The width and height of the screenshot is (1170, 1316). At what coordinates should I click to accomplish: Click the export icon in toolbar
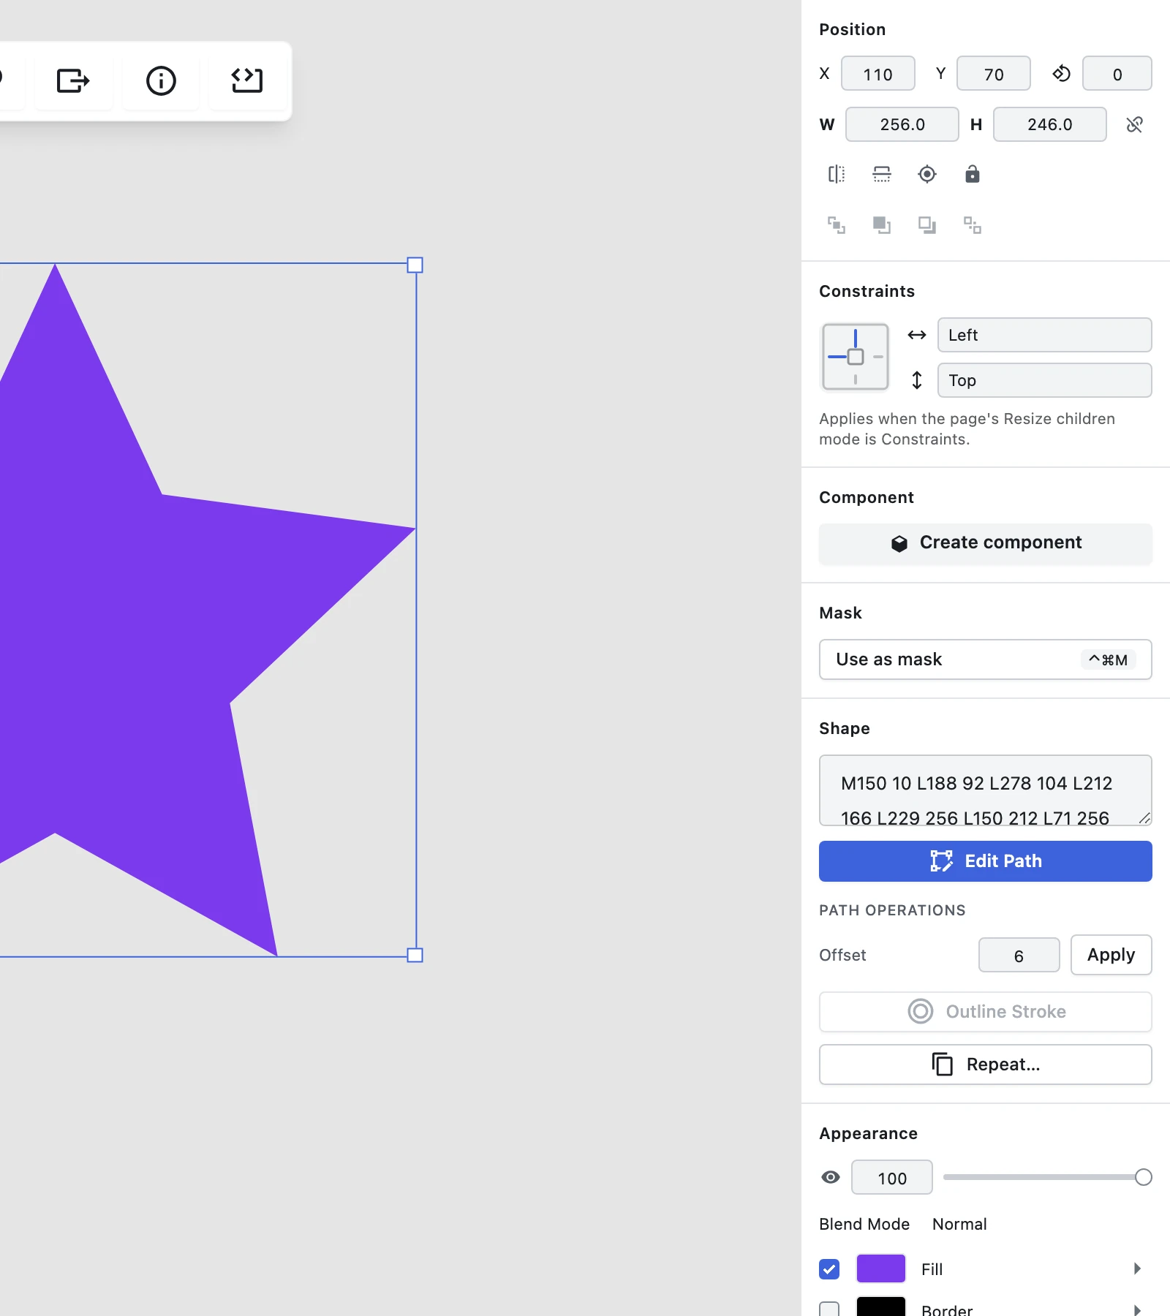(73, 80)
